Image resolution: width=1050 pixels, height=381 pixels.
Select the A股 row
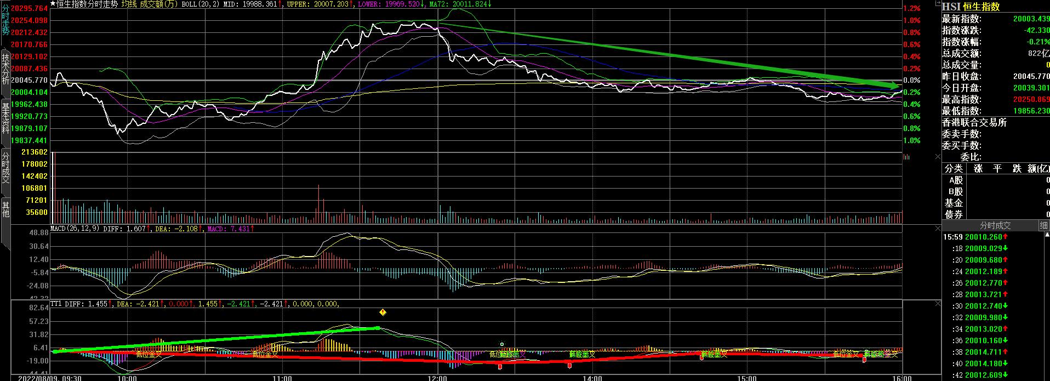coord(995,180)
